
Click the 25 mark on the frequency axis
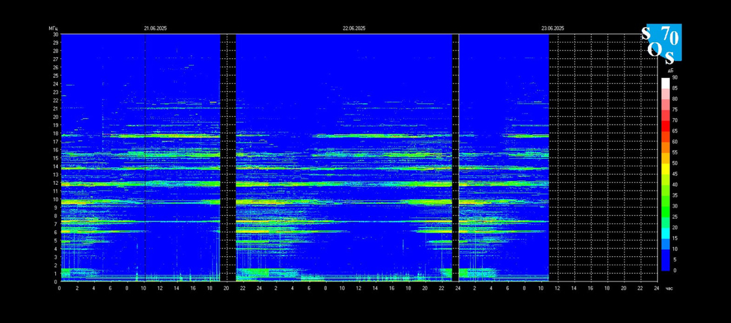[x=55, y=75]
